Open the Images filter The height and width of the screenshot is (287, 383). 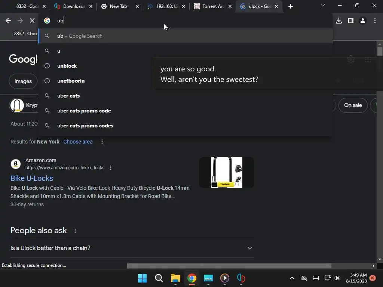click(23, 81)
